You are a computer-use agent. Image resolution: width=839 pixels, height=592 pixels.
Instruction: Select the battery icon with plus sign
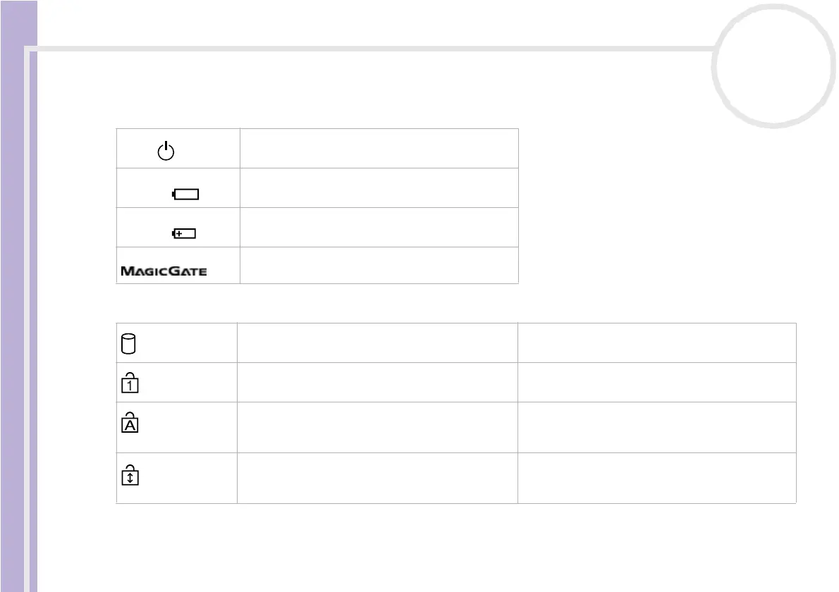tap(185, 233)
